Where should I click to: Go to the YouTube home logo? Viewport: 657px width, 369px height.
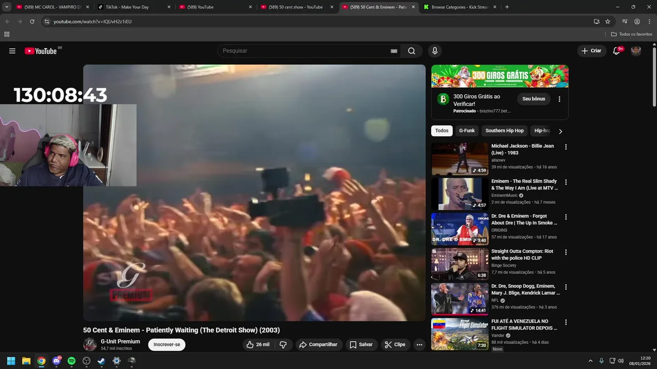pos(41,51)
